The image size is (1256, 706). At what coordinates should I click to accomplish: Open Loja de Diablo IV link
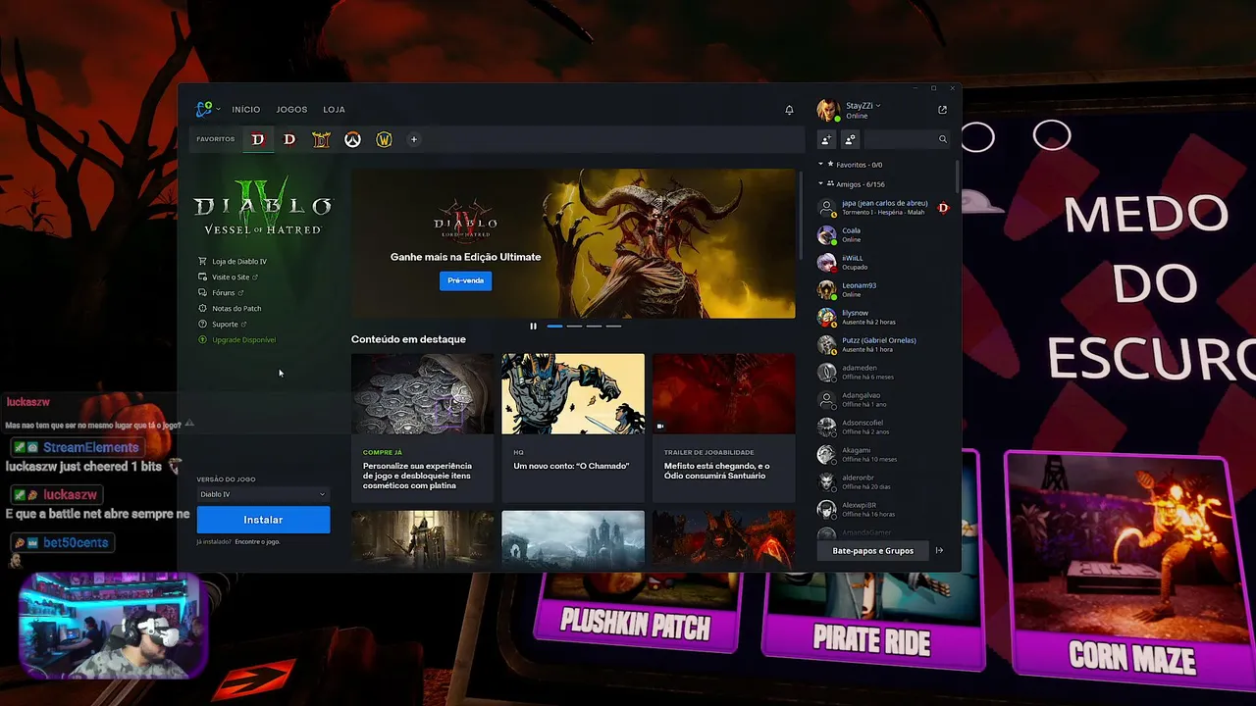click(233, 262)
